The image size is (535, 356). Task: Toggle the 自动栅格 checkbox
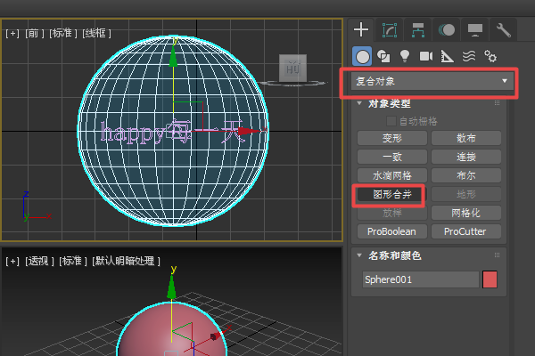coord(391,121)
